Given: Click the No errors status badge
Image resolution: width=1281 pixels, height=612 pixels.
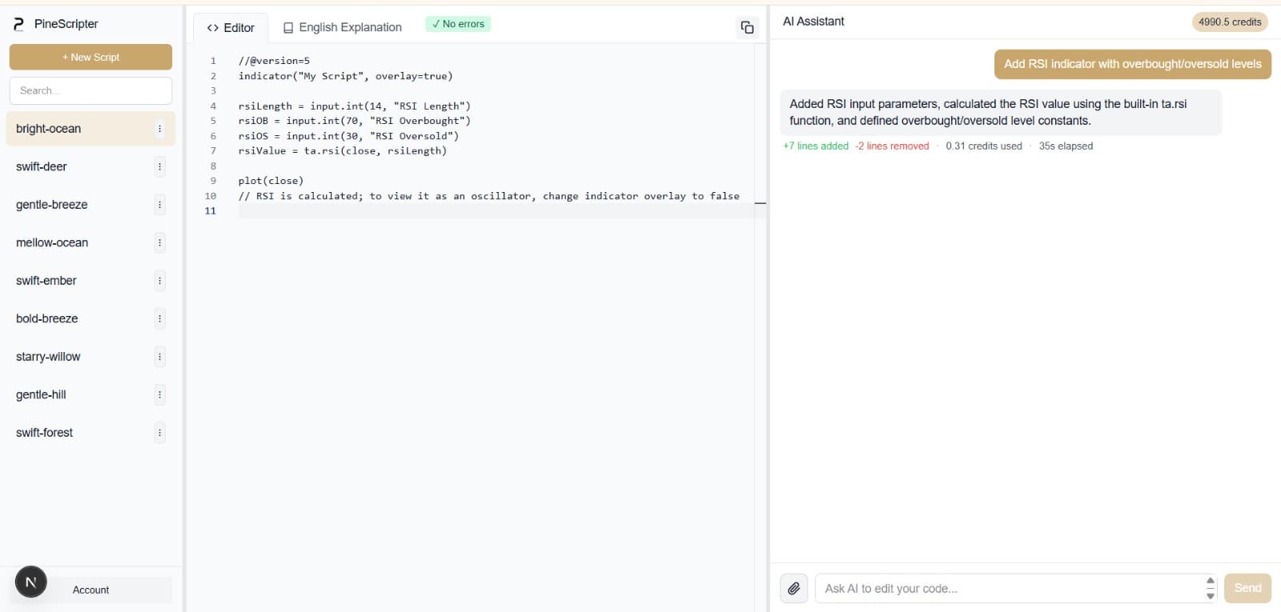Looking at the screenshot, I should tap(458, 24).
